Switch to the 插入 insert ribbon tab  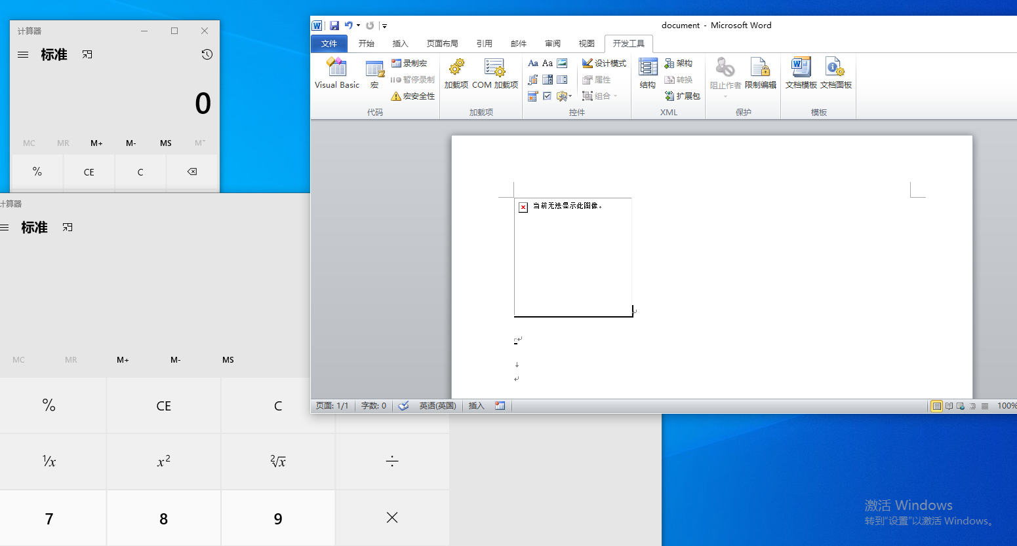[x=400, y=44]
